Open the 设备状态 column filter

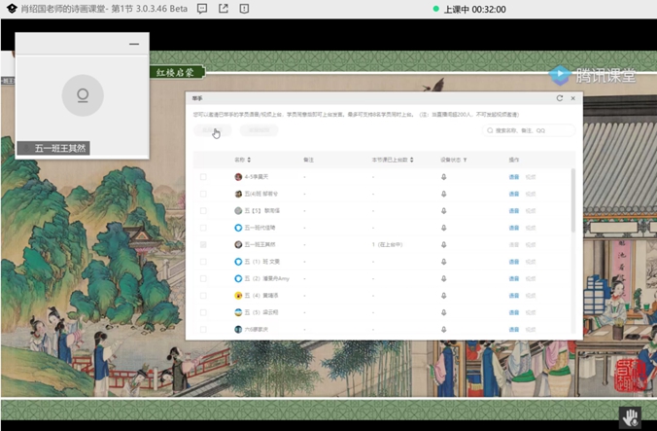click(466, 160)
